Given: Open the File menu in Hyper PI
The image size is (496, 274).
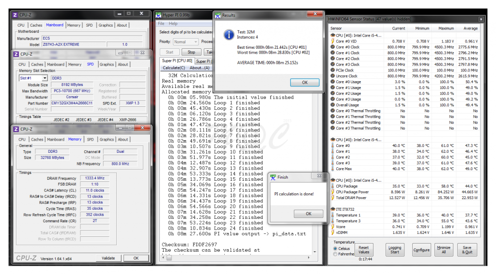Looking at the screenshot, I should (x=161, y=23).
